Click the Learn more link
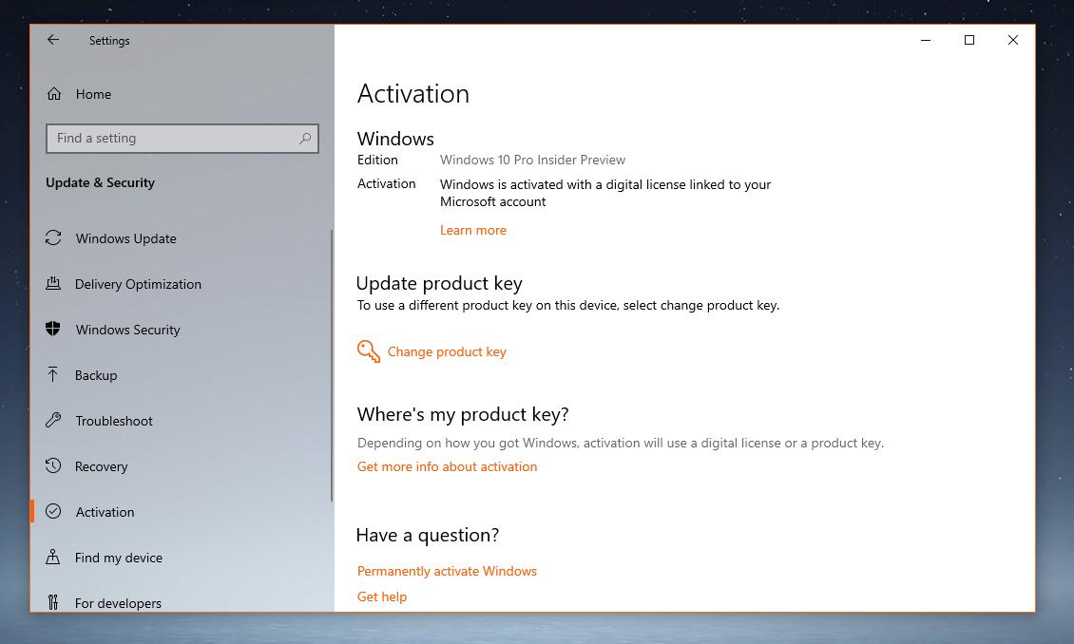 coord(473,230)
